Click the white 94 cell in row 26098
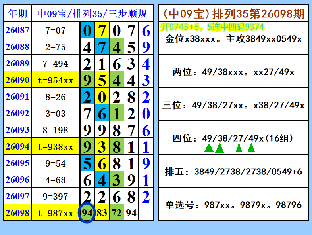Image resolution: width=312 pixels, height=235 pixels. (131, 213)
